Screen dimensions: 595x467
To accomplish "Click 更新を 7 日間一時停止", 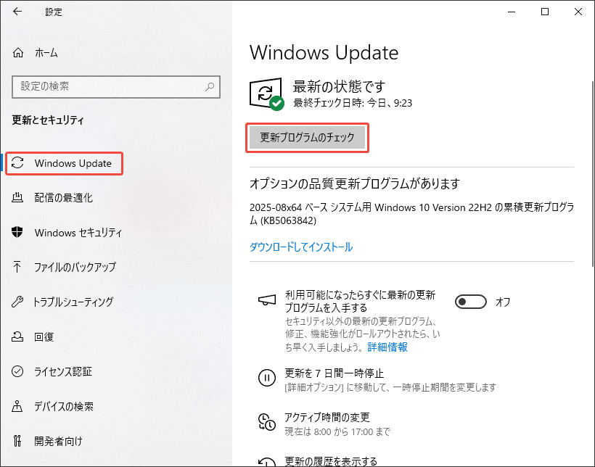I will tap(335, 373).
